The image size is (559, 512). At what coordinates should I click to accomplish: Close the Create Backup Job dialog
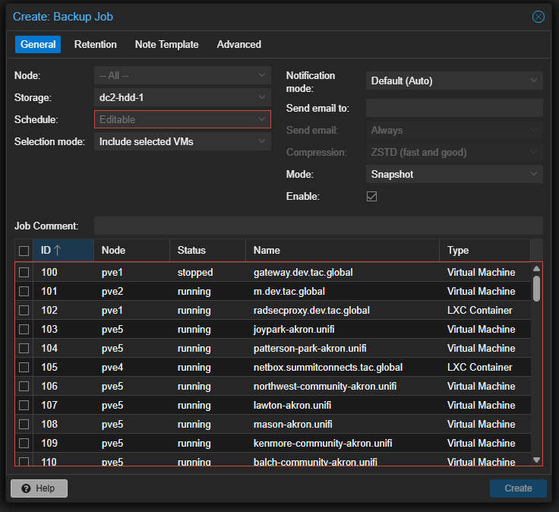tap(538, 17)
